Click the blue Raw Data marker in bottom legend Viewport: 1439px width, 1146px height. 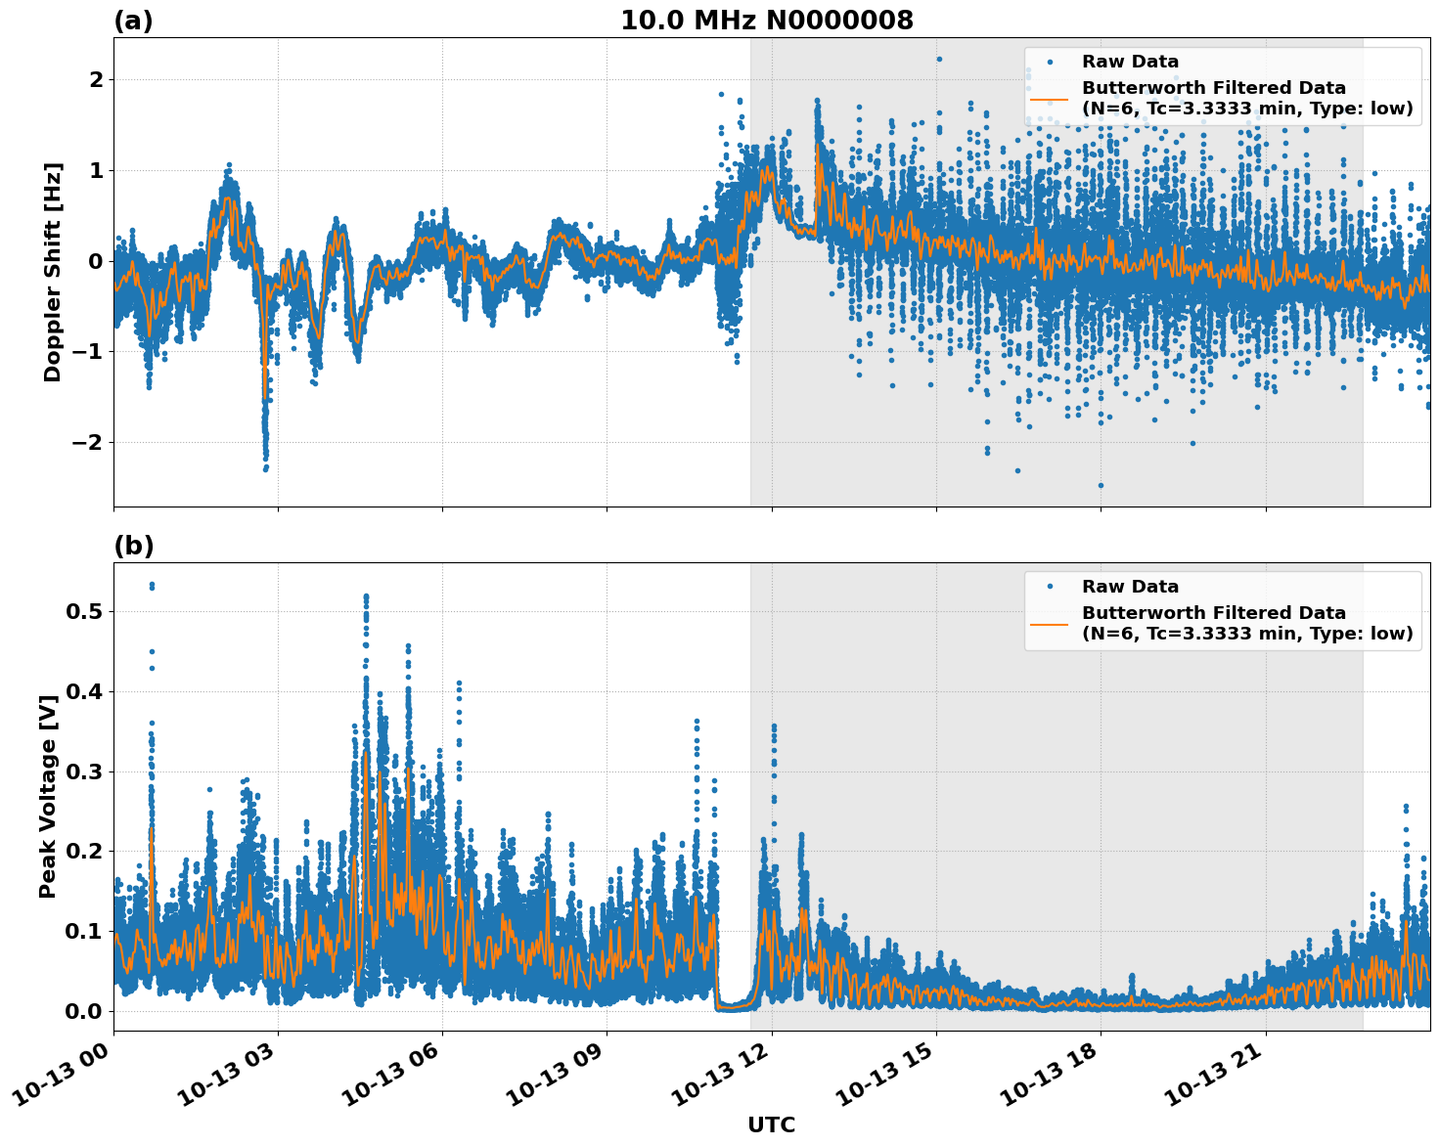pyautogui.click(x=1050, y=587)
